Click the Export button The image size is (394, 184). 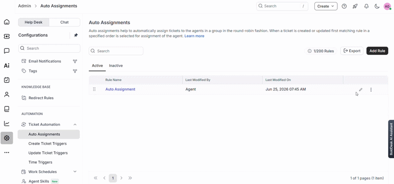(352, 51)
